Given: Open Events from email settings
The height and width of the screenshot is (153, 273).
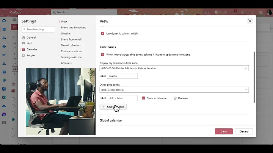Looking at the screenshot, I should [x=71, y=39].
